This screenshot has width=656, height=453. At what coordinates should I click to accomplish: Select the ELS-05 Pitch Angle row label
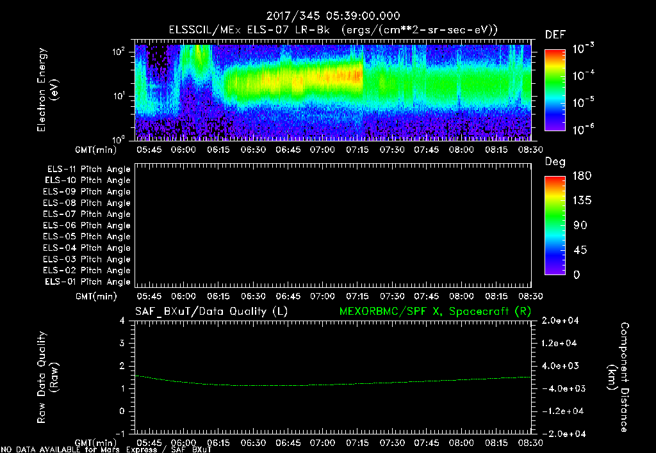point(86,237)
